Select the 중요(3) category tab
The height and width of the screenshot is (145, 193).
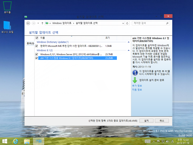pyautogui.click(x=30, y=43)
